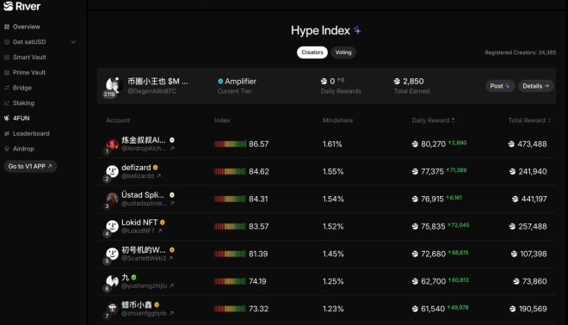Sort by Total Reward column

point(529,120)
